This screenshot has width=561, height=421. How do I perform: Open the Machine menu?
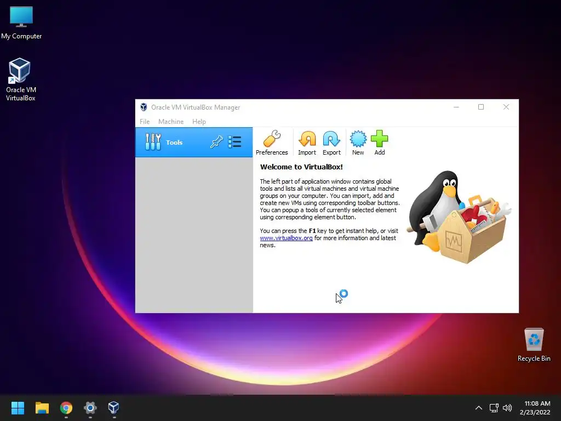click(x=171, y=122)
